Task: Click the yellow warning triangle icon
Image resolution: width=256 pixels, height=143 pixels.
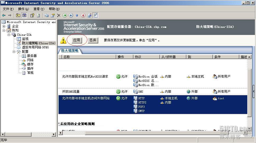Action: pyautogui.click(x=63, y=41)
